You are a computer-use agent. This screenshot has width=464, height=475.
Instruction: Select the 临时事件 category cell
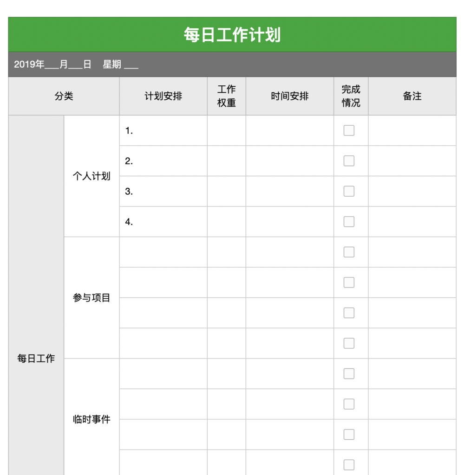[x=91, y=419]
